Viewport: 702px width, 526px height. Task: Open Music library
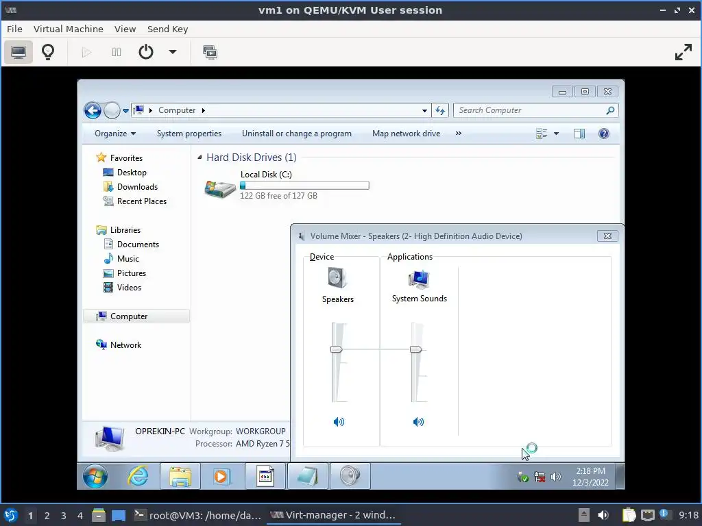128,258
